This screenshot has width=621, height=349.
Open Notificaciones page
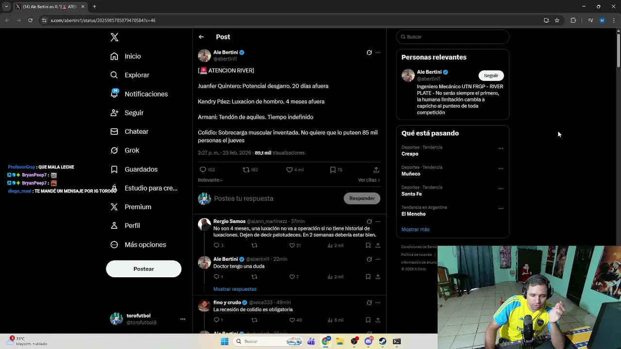point(139,94)
